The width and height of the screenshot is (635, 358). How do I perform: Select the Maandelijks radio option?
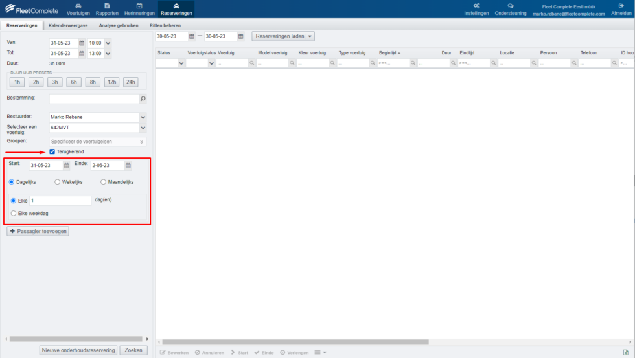coord(103,182)
